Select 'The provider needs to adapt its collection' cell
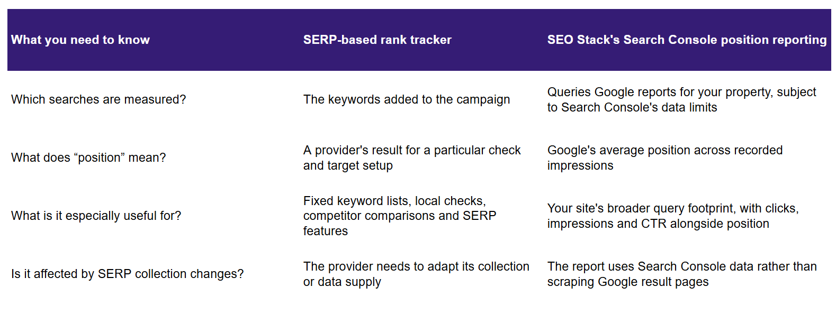This screenshot has width=836, height=324. click(416, 274)
